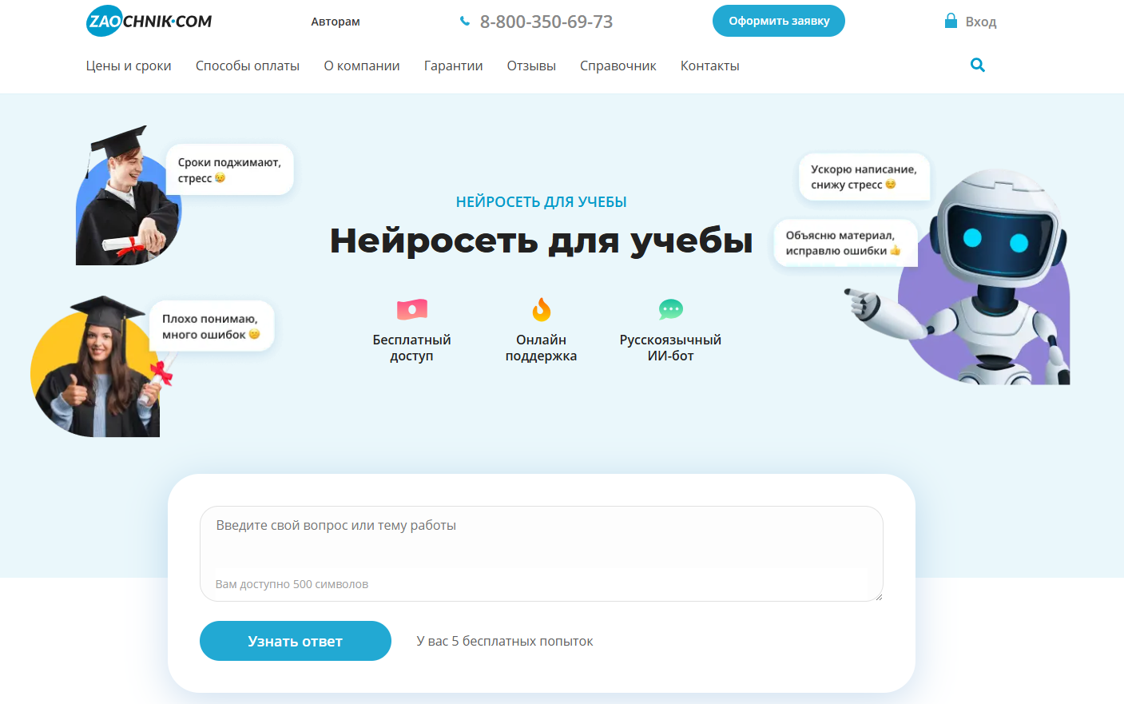Open the Авторам link

point(336,22)
